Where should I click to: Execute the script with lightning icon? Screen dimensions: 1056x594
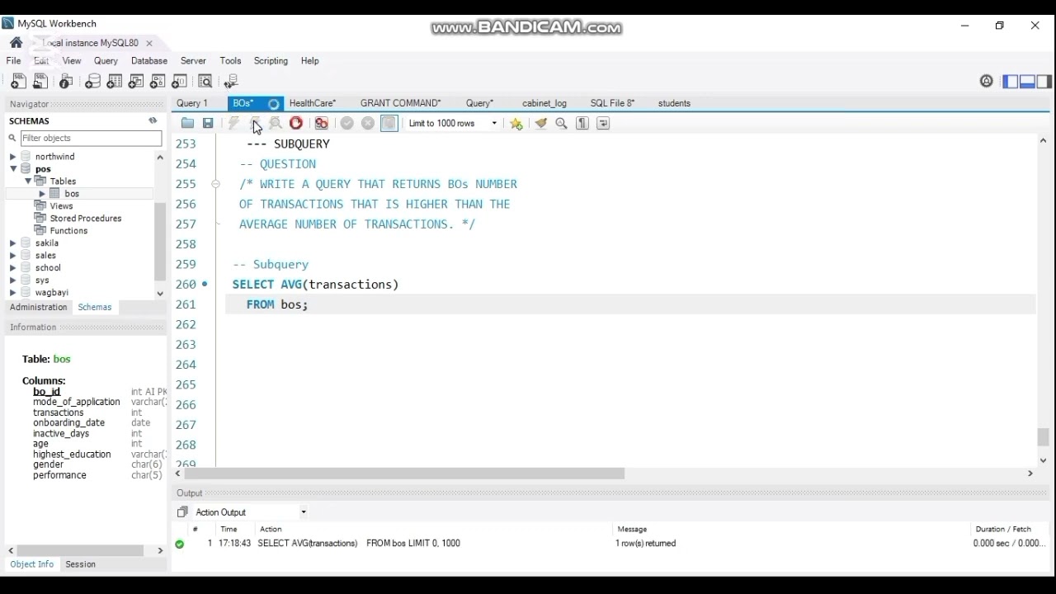tap(233, 123)
